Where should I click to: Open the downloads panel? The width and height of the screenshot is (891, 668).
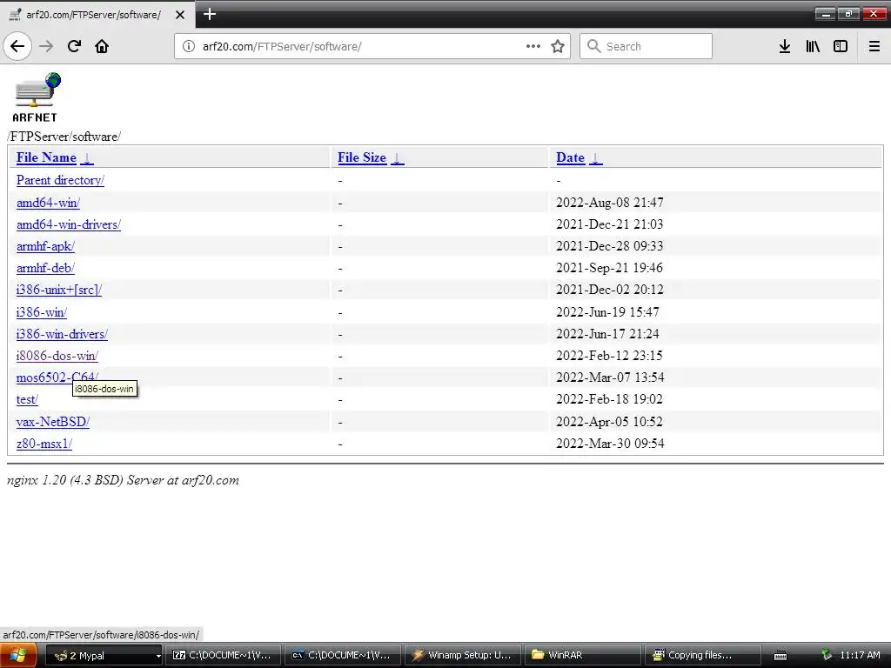coord(785,46)
